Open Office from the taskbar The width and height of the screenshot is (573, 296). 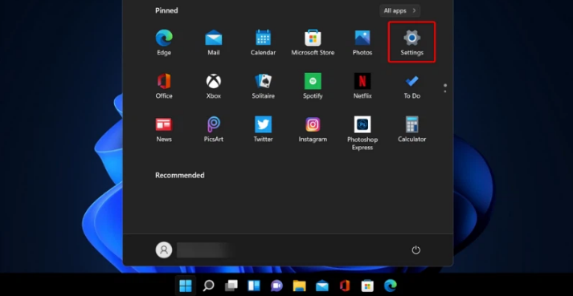[345, 286]
